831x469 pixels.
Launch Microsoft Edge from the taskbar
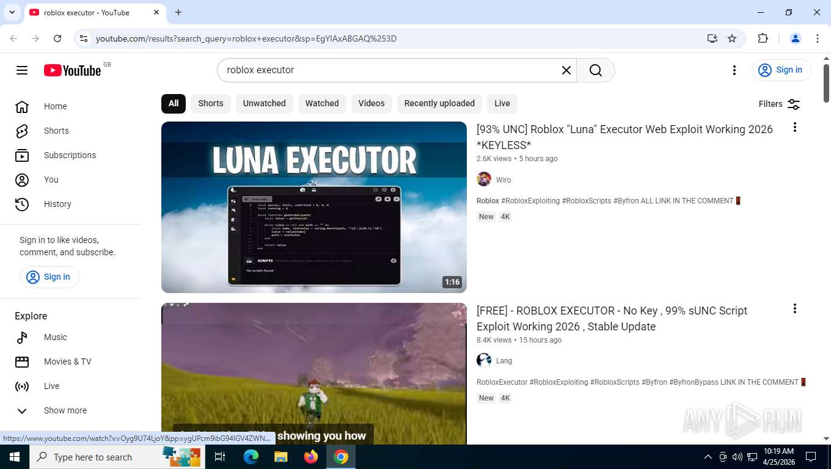coord(251,457)
